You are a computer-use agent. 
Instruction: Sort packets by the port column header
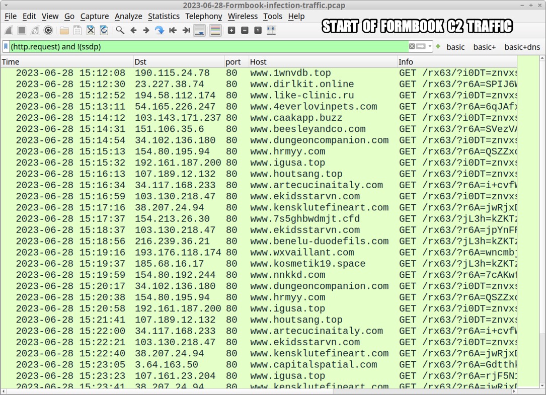click(237, 62)
